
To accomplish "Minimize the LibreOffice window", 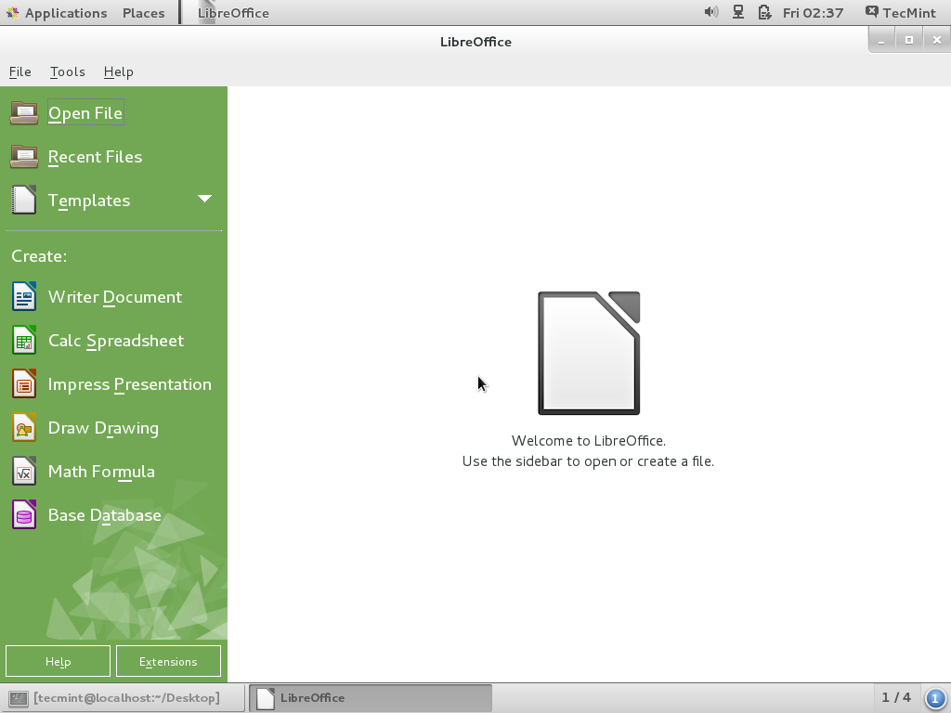I will tap(881, 41).
